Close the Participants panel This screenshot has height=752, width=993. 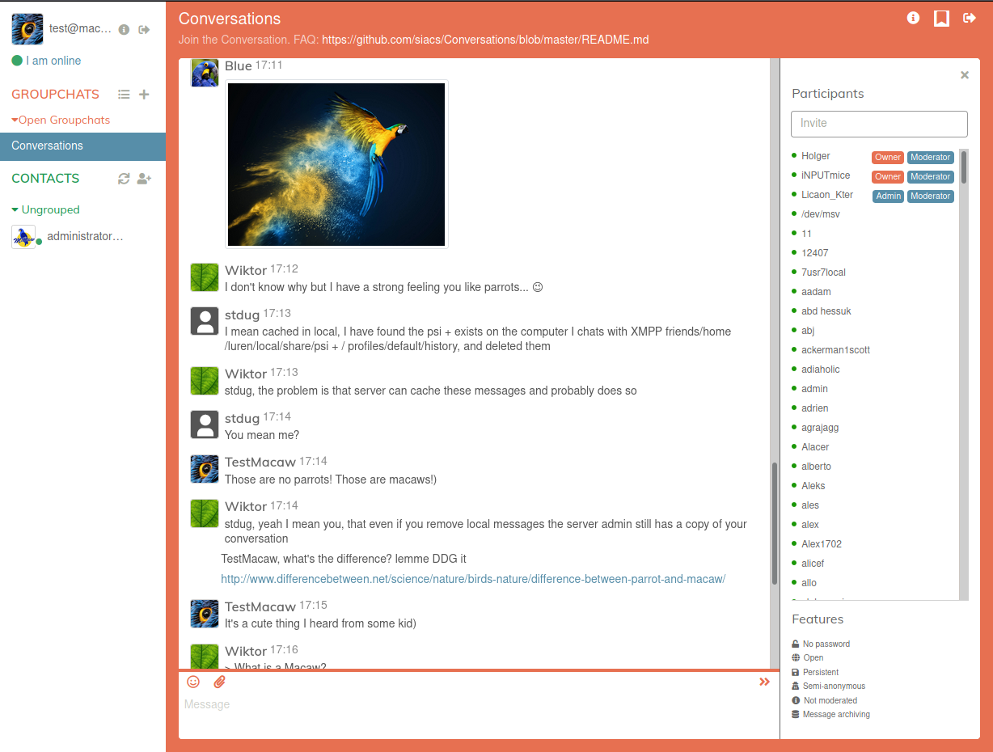[x=964, y=74]
